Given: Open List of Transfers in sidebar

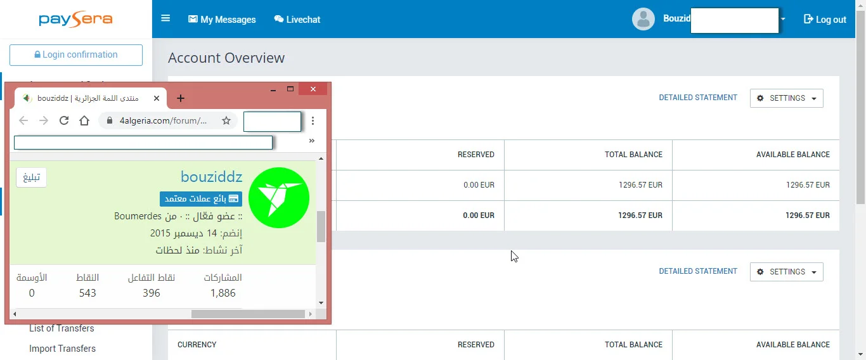Looking at the screenshot, I should pos(61,328).
